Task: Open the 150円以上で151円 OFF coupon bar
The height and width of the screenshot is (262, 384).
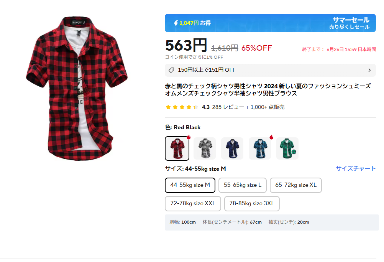Action: (x=270, y=70)
